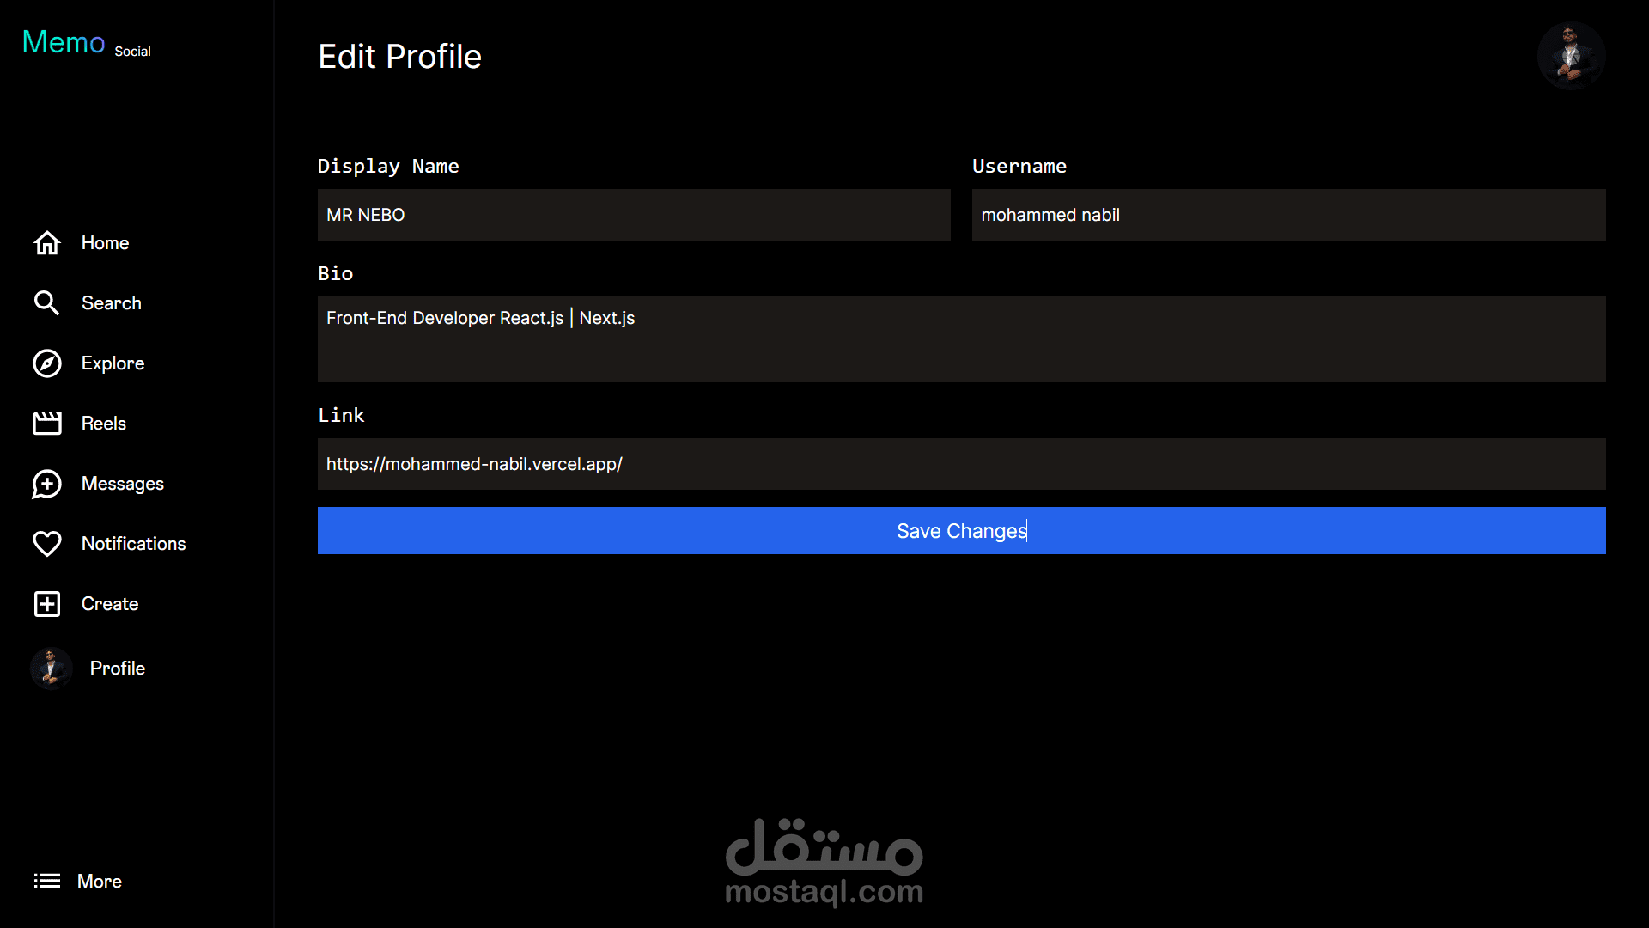This screenshot has height=928, width=1649.
Task: Click top-right user avatar photo
Action: (x=1571, y=56)
